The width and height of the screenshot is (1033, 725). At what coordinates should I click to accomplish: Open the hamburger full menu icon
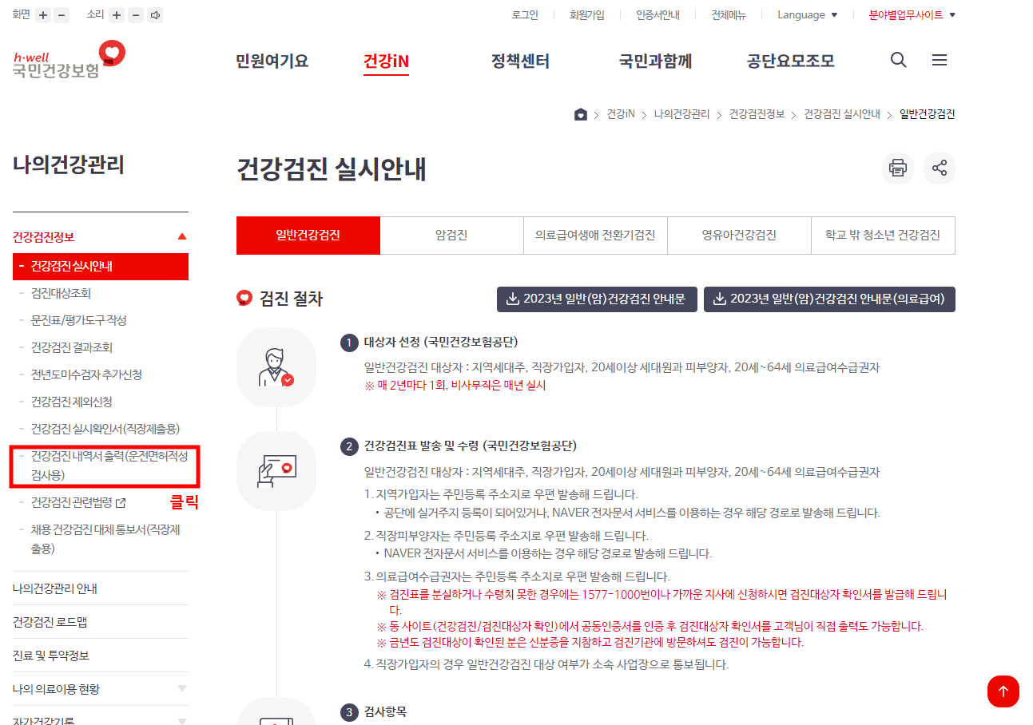coord(940,60)
